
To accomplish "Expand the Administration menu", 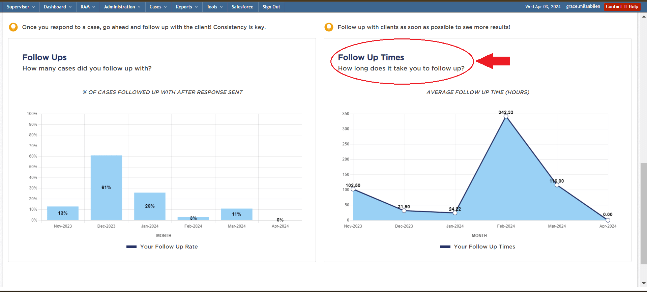I will (x=122, y=7).
